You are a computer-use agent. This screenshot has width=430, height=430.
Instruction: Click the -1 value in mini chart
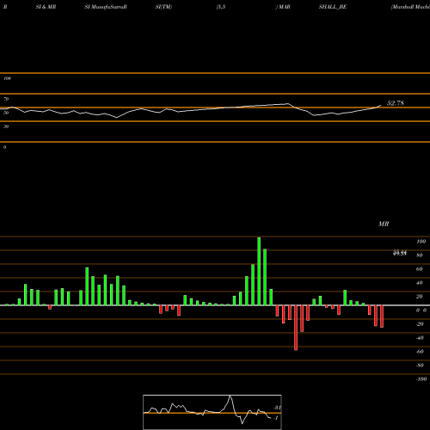click(x=276, y=418)
